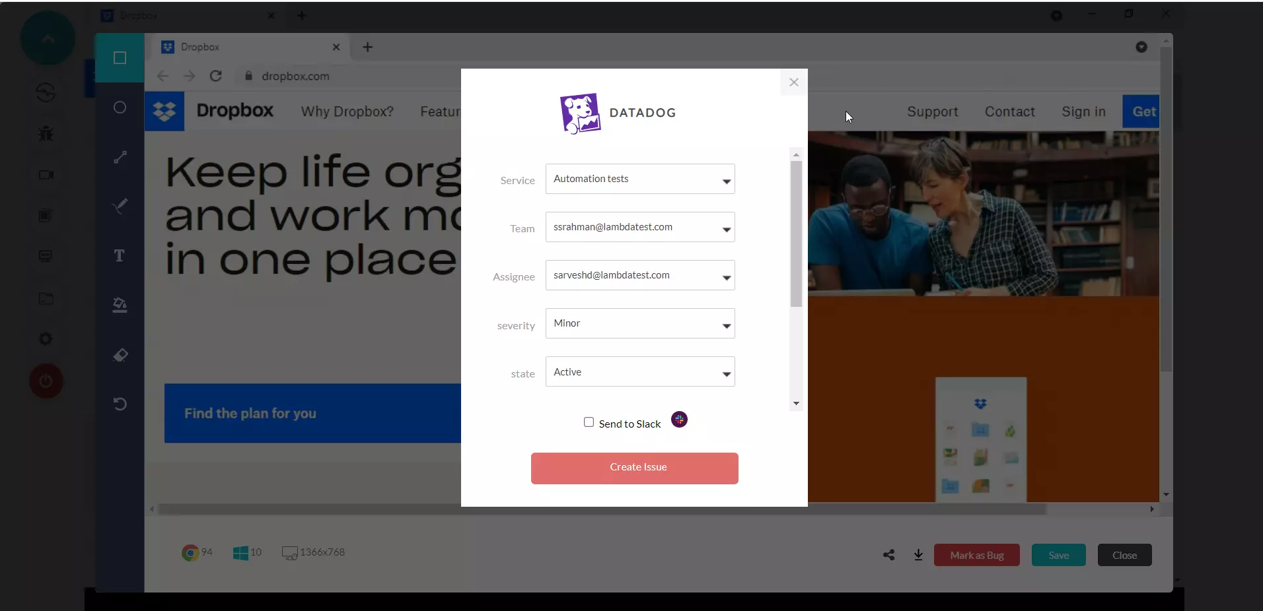
Task: Click the share screenshot icon
Action: pos(889,555)
